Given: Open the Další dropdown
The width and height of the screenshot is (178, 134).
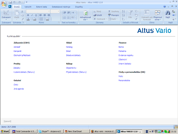Looking at the screenshot, I should coord(113,19).
